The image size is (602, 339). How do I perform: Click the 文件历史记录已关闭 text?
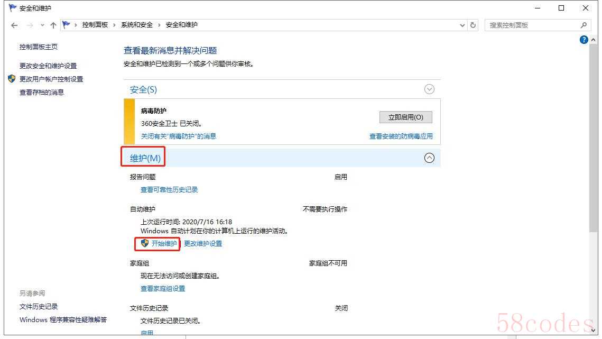tap(171, 320)
